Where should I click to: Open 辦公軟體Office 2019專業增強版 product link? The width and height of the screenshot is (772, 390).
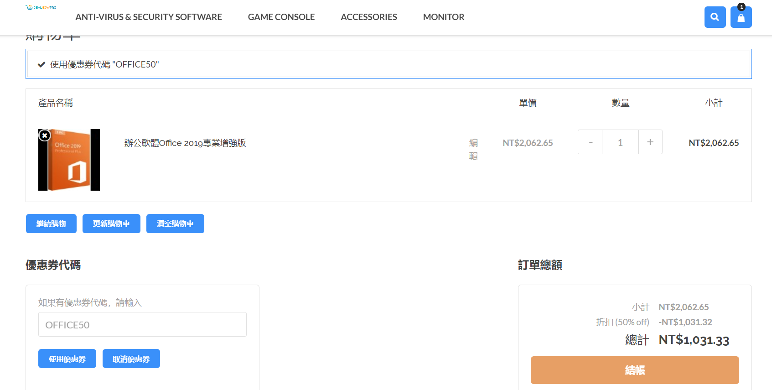[185, 143]
